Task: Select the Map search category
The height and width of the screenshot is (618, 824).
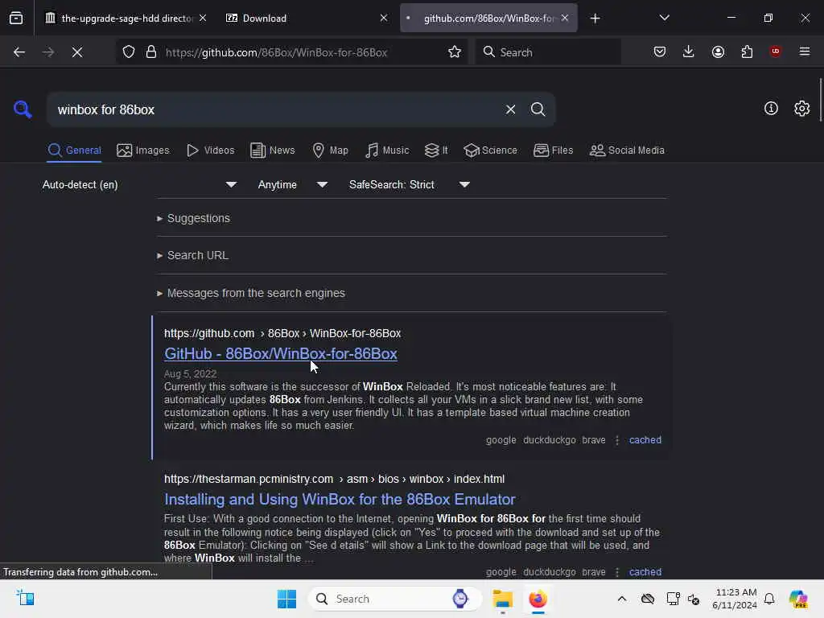Action: (x=330, y=150)
